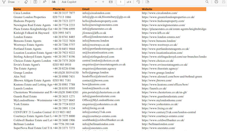Select the name Lixing
Viewport: 227px width, 131px height.
click(18, 108)
